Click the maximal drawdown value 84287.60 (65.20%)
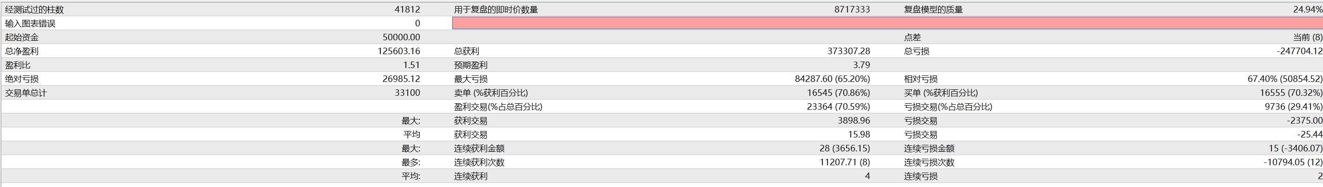The image size is (1323, 187). [832, 79]
